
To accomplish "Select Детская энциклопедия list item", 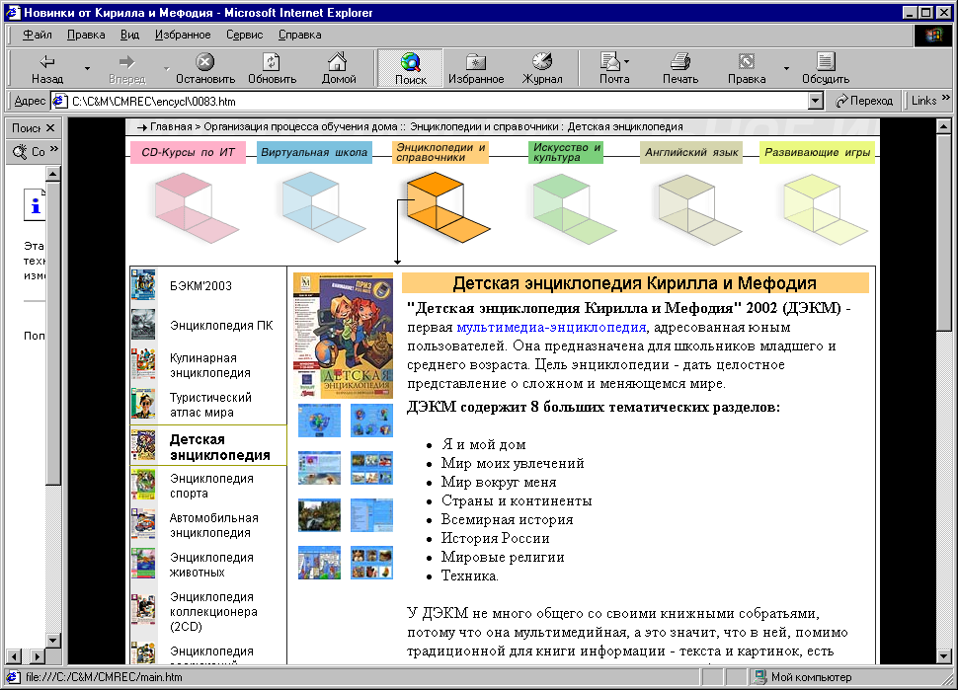I will (x=220, y=447).
